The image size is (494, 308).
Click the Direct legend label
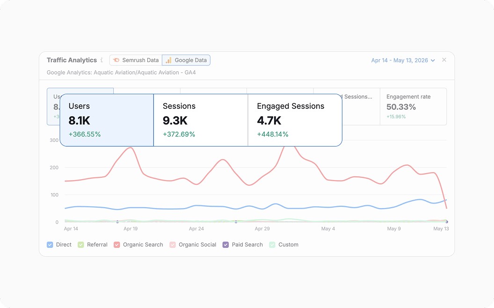(x=64, y=245)
